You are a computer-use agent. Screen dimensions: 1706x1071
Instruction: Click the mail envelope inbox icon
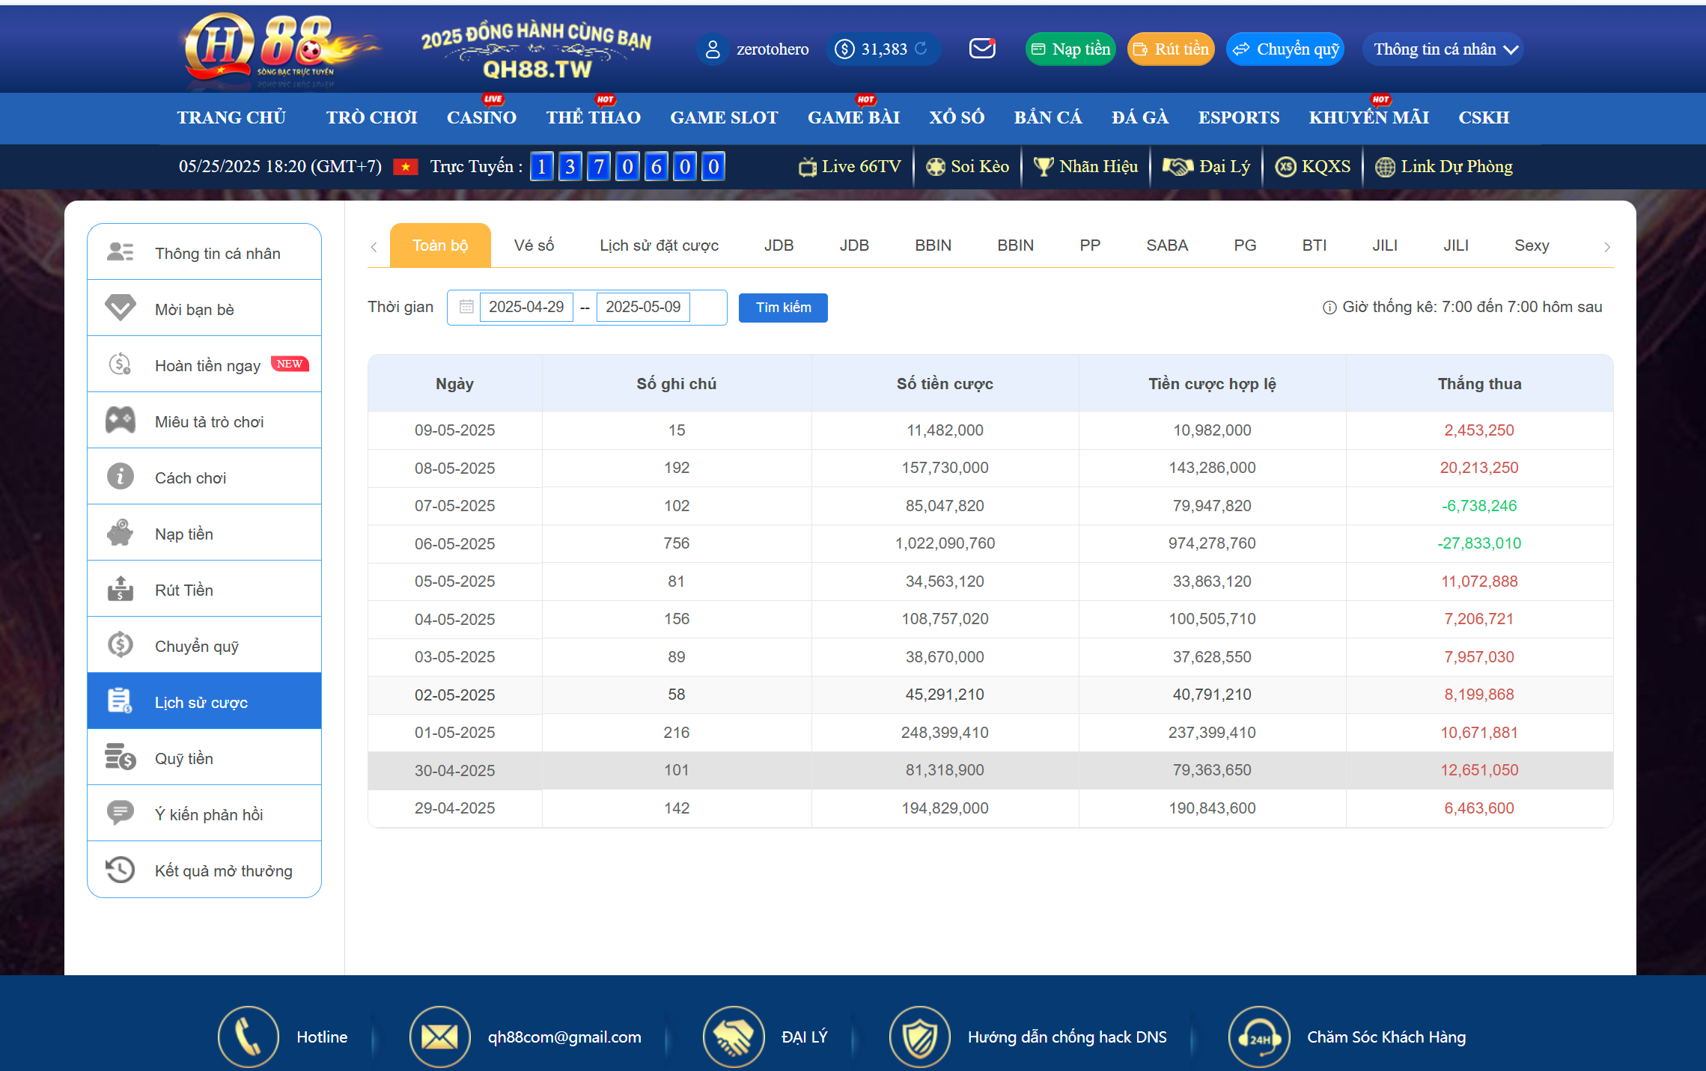coord(981,49)
